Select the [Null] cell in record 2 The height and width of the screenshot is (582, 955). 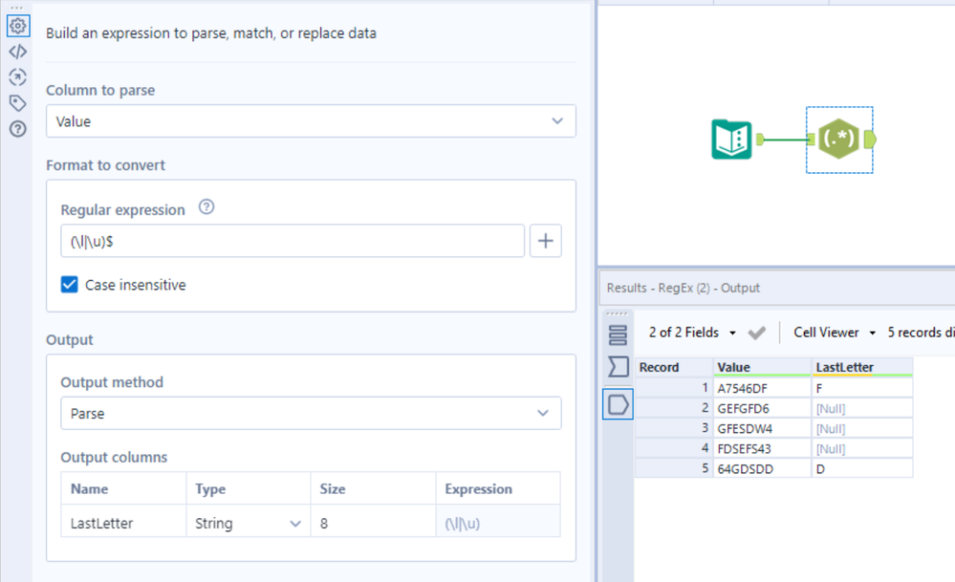click(x=862, y=408)
